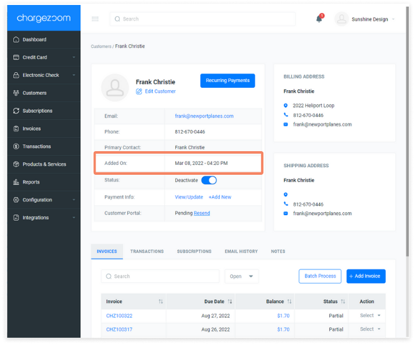Click the Reports chart icon in sidebar
415x344 pixels.
(16, 182)
